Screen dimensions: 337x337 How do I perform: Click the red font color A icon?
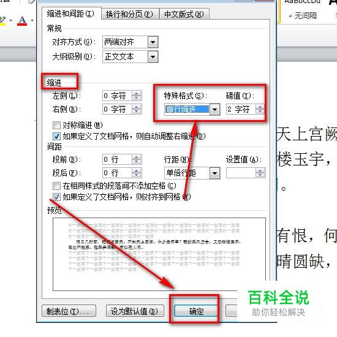[x=22, y=21]
